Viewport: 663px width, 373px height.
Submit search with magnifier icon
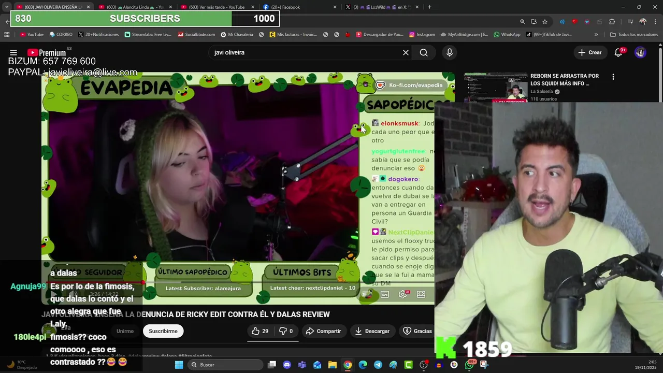424,52
